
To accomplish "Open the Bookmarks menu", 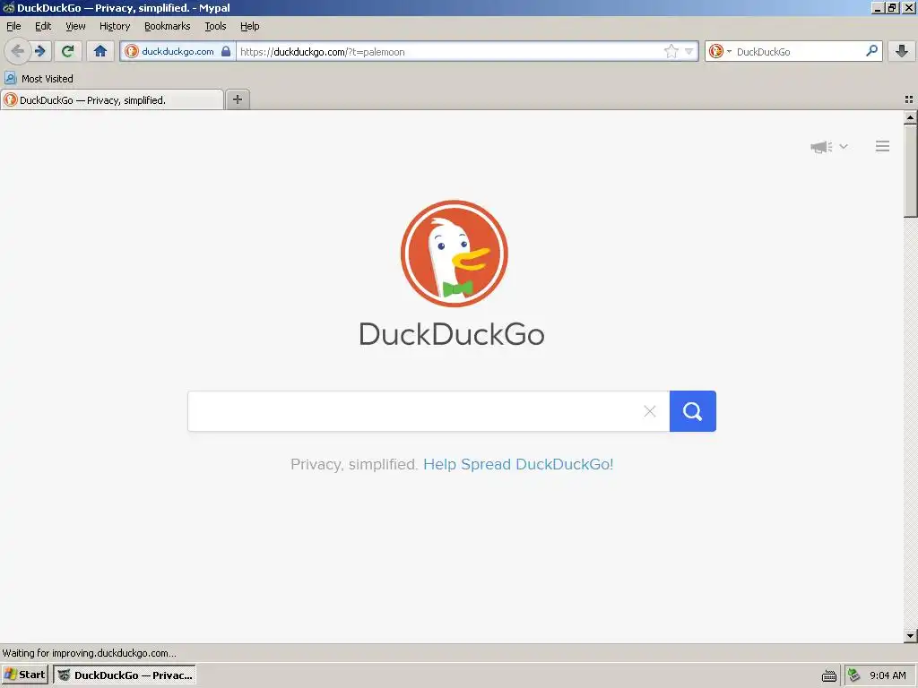I will (168, 26).
